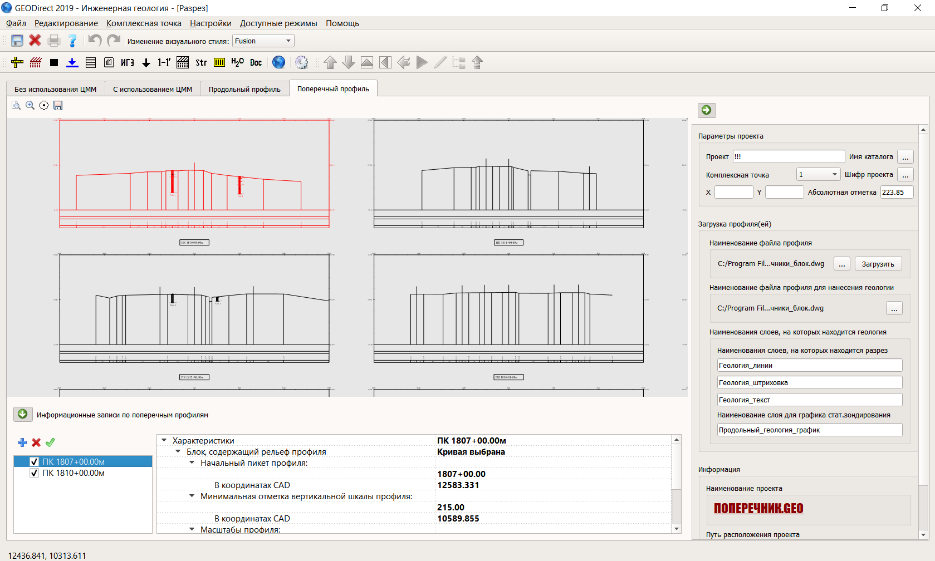This screenshot has width=935, height=561.
Task: Click the red X remove record icon
Action: (x=36, y=442)
